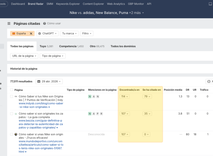Open the www.indysb.com blog link
Screen dimensions: 213x156
[x=41, y=105]
